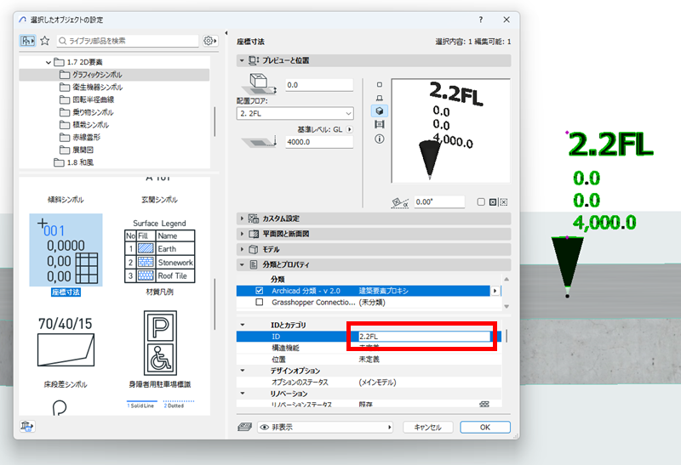681x465 pixels.
Task: Open the 基準レベル GL arrow menu
Action: coord(350,129)
